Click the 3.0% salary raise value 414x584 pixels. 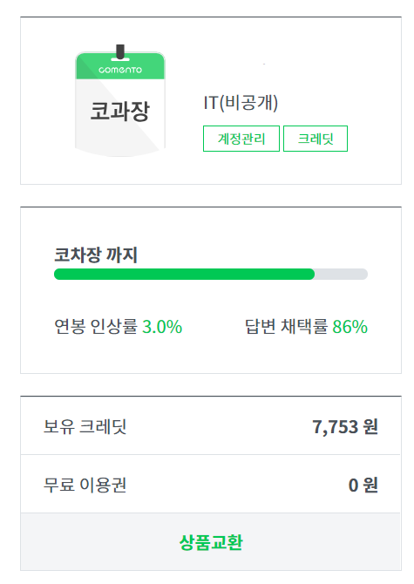pos(162,327)
